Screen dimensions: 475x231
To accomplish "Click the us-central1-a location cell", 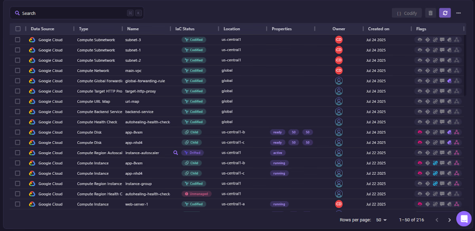I will click(233, 204).
